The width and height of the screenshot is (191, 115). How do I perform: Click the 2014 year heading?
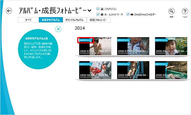[x=80, y=28]
